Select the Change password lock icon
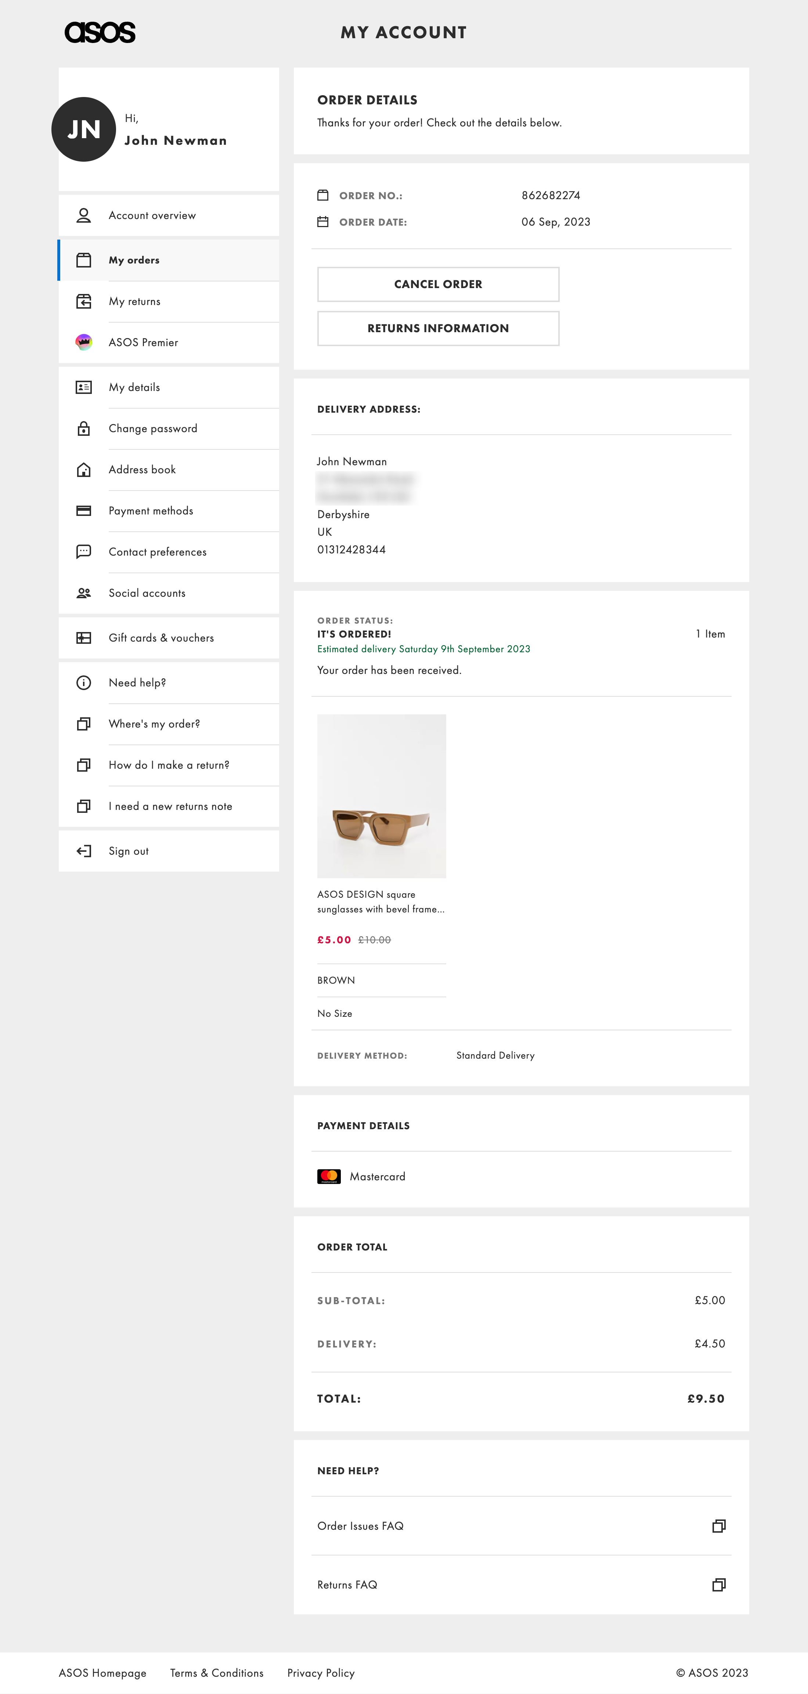Screen dimensions: 808x1694 pyautogui.click(x=83, y=428)
